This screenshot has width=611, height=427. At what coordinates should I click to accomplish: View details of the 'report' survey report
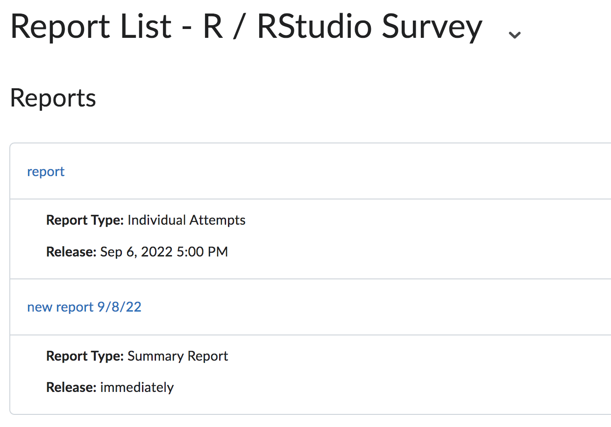tap(45, 171)
